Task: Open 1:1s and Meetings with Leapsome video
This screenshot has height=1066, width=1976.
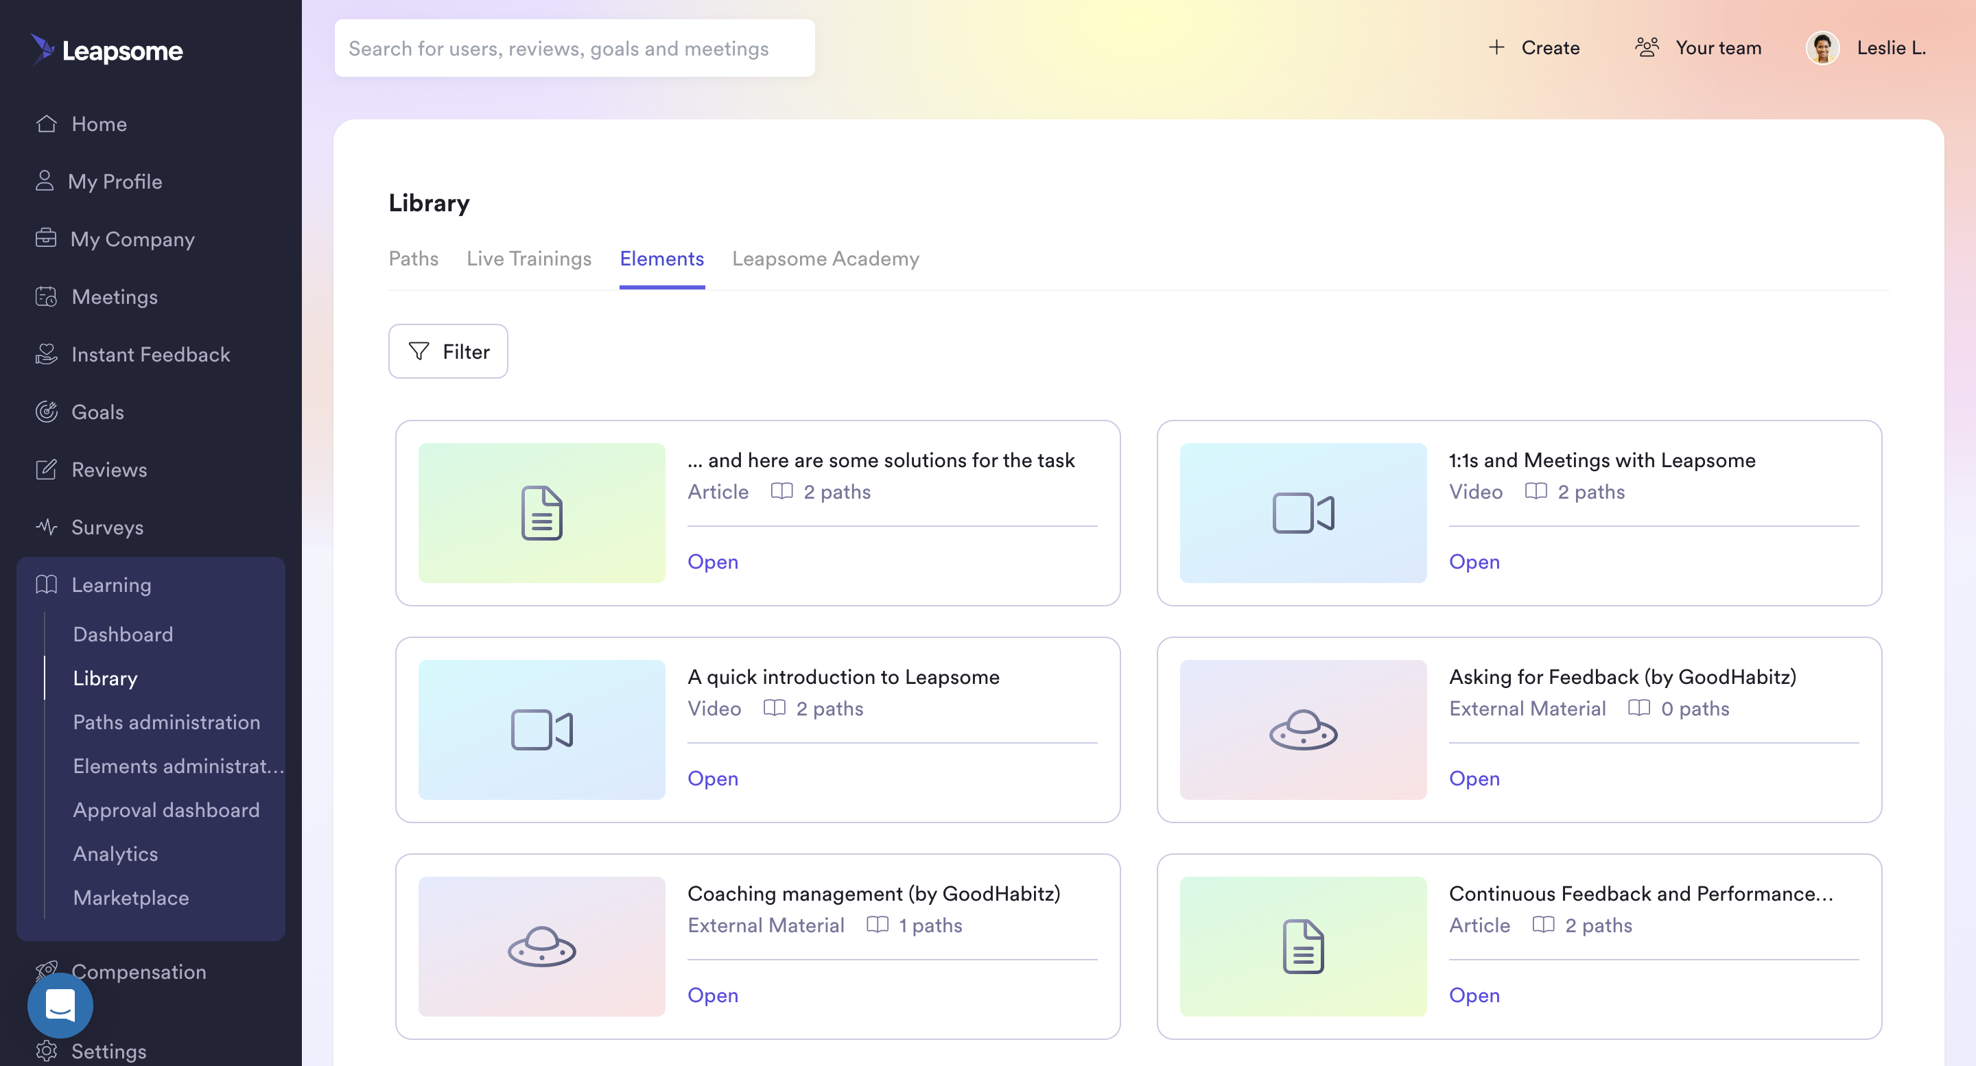Action: pos(1474,560)
